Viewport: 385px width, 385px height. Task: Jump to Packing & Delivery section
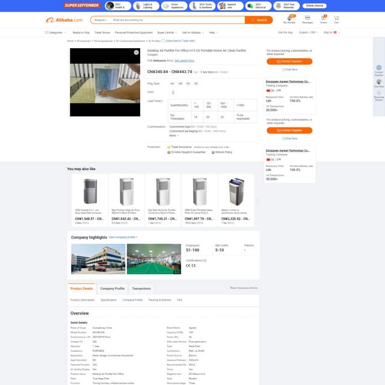coord(159,300)
